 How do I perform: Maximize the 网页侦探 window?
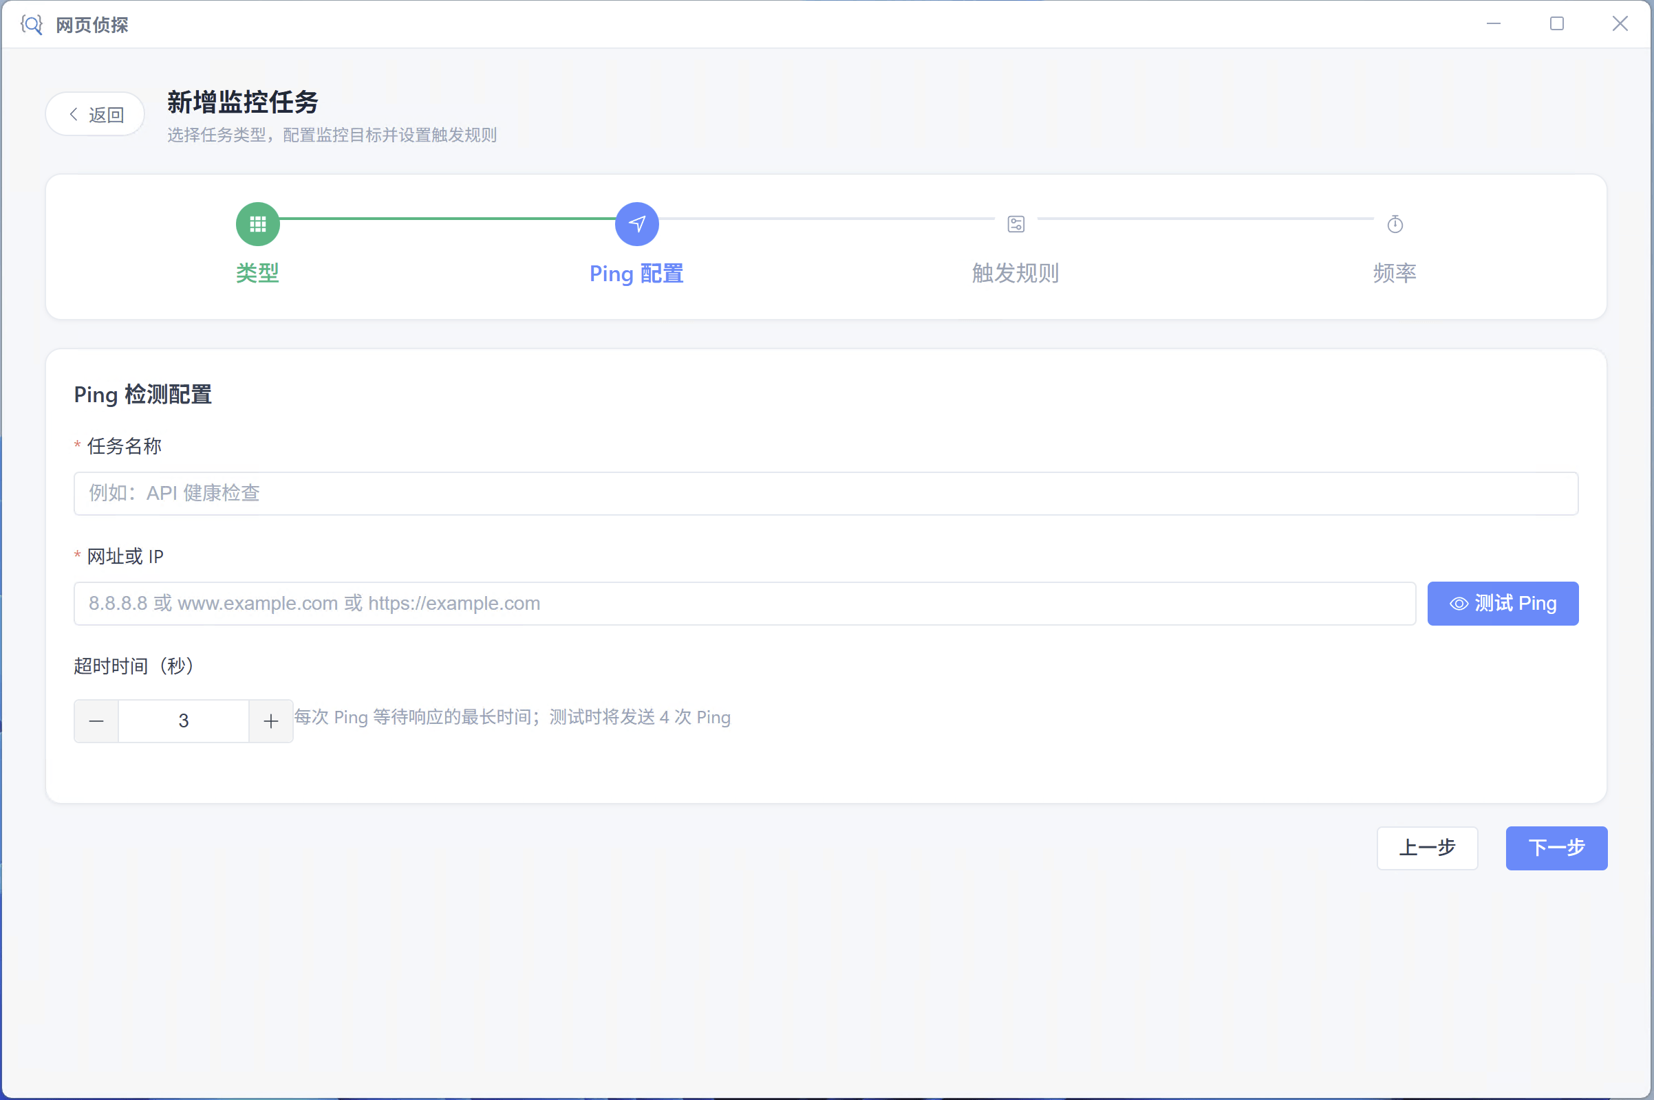1557,24
